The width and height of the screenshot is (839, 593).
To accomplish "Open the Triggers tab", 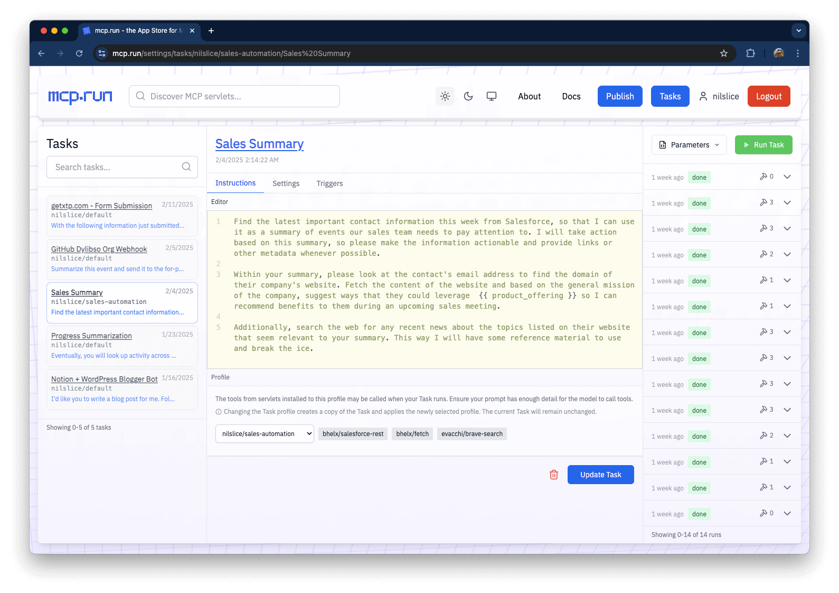I will [x=329, y=183].
